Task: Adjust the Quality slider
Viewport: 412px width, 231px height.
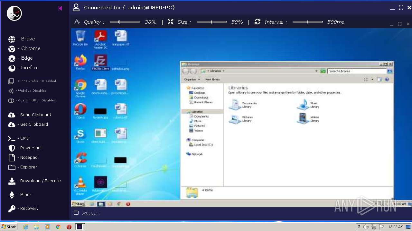Action: (x=125, y=22)
